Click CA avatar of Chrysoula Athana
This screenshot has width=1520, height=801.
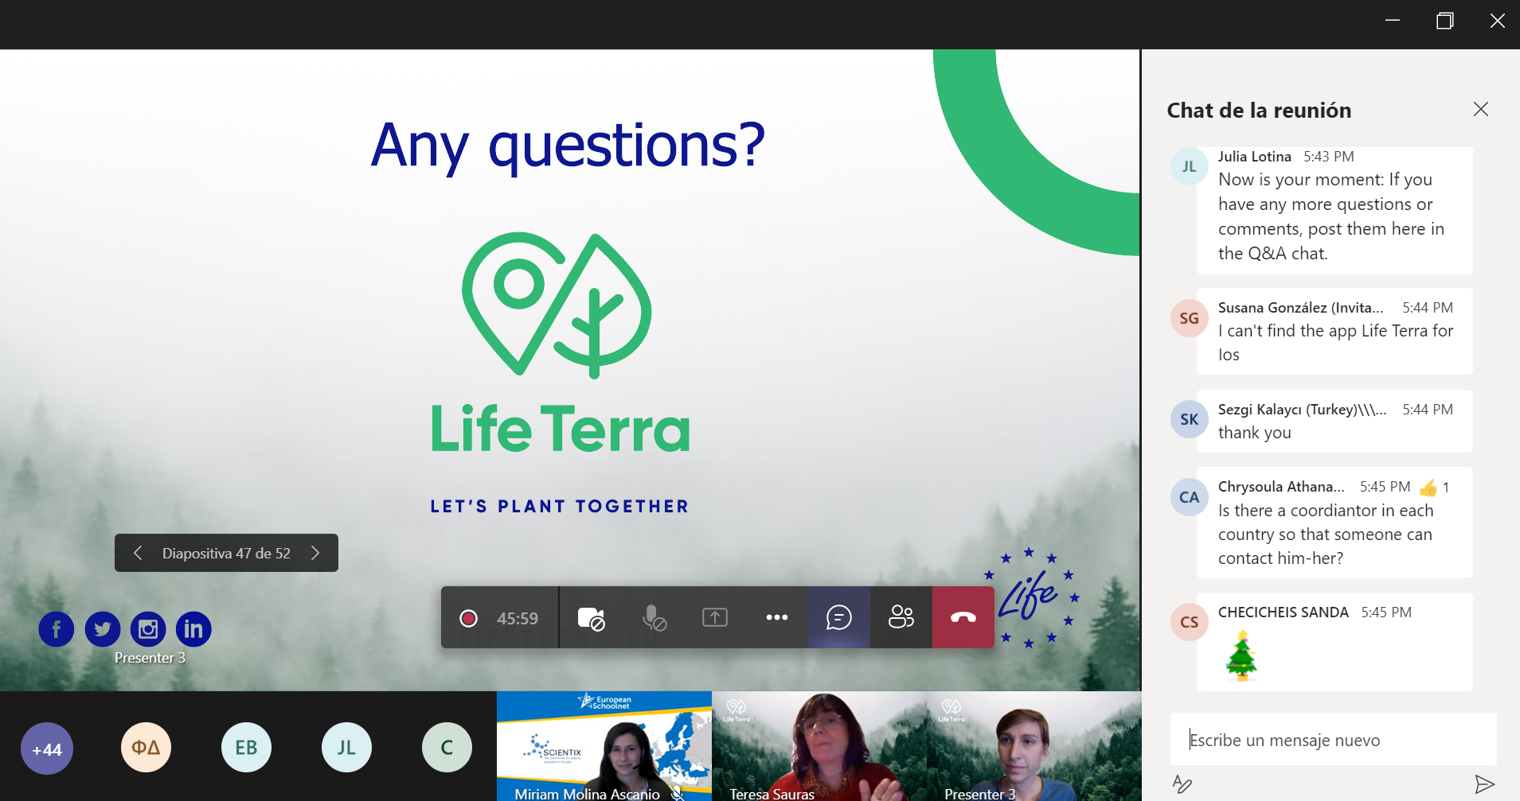(1190, 496)
